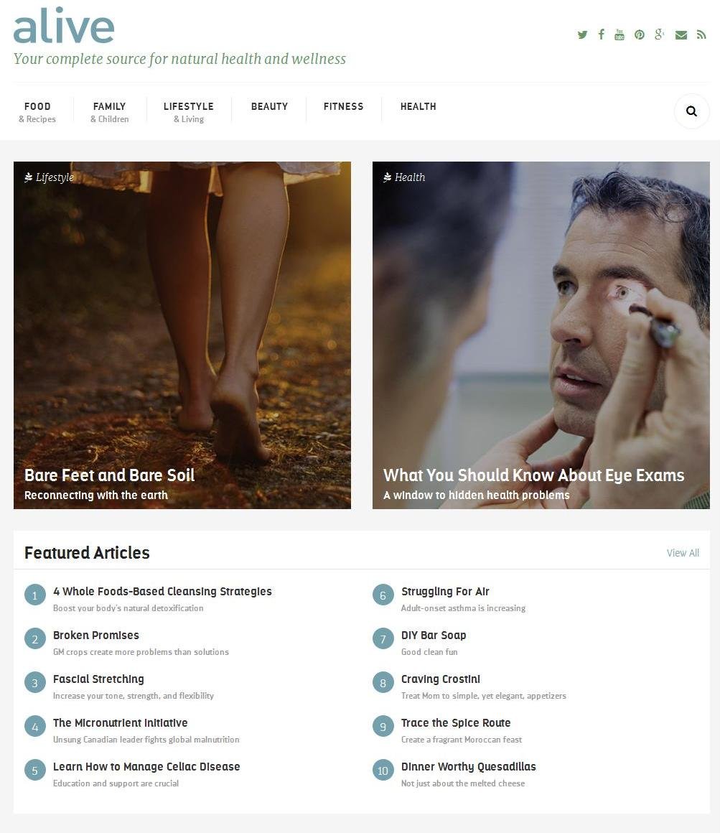
Task: Click the search magnifier button
Action: tap(691, 111)
